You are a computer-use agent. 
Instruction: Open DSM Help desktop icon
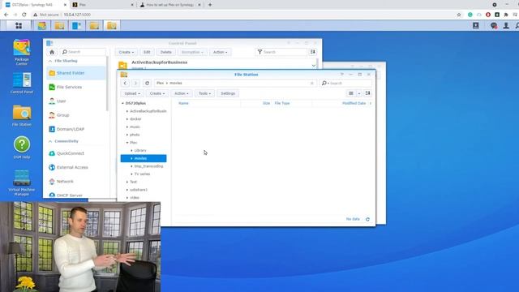click(22, 148)
